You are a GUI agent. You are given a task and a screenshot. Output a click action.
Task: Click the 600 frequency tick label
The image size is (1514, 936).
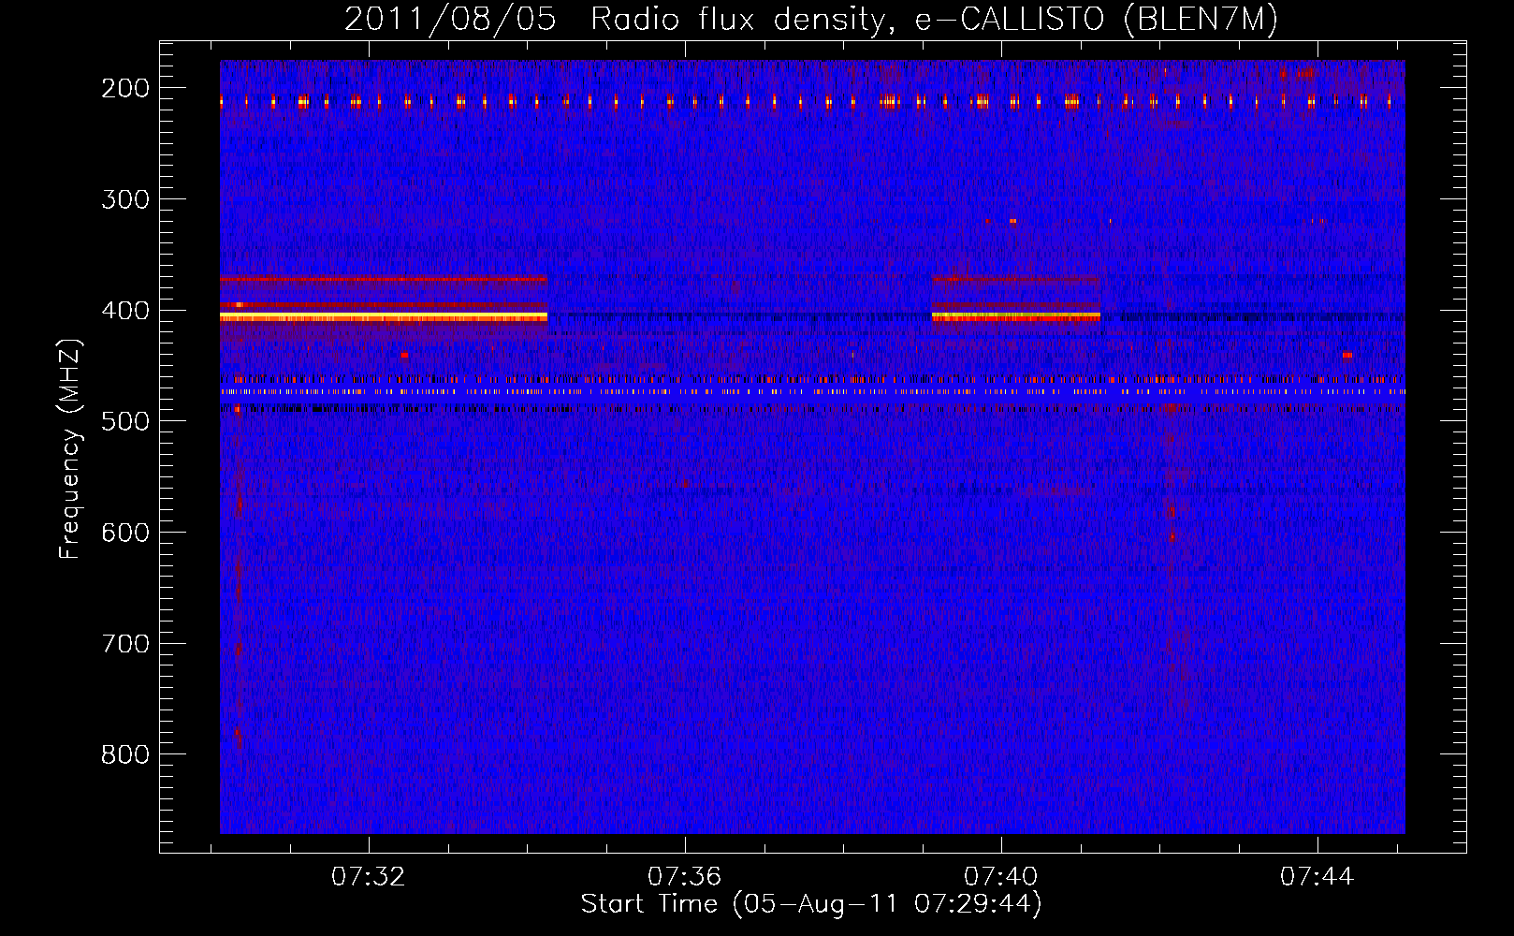coord(124,533)
